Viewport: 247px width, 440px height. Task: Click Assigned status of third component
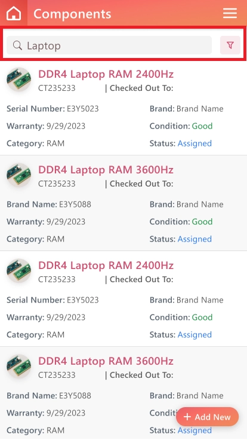[x=194, y=335]
